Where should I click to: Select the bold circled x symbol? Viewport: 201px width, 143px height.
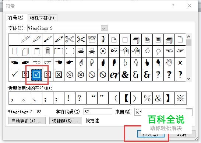[x=81, y=75]
